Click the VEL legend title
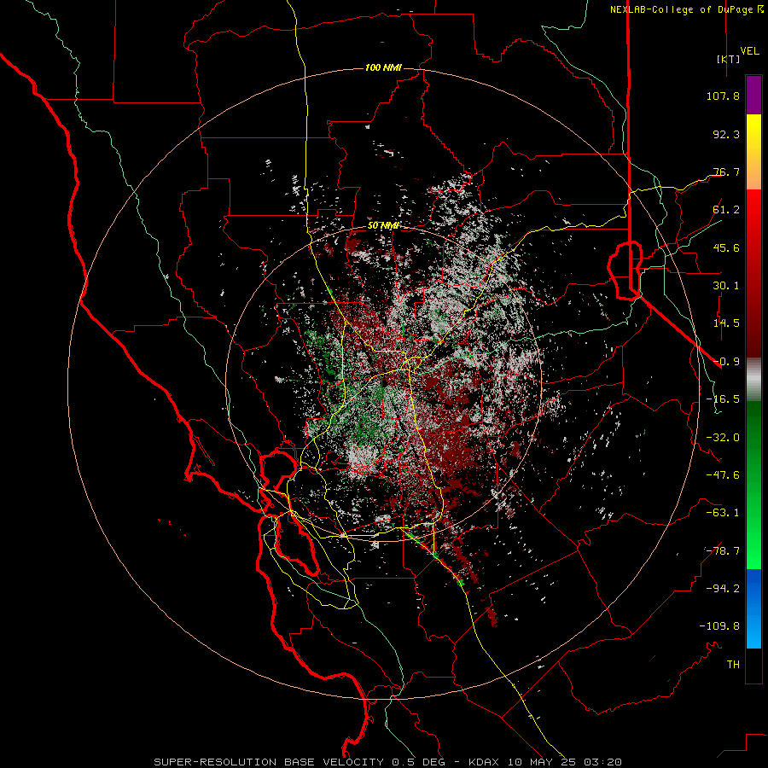 (x=749, y=51)
